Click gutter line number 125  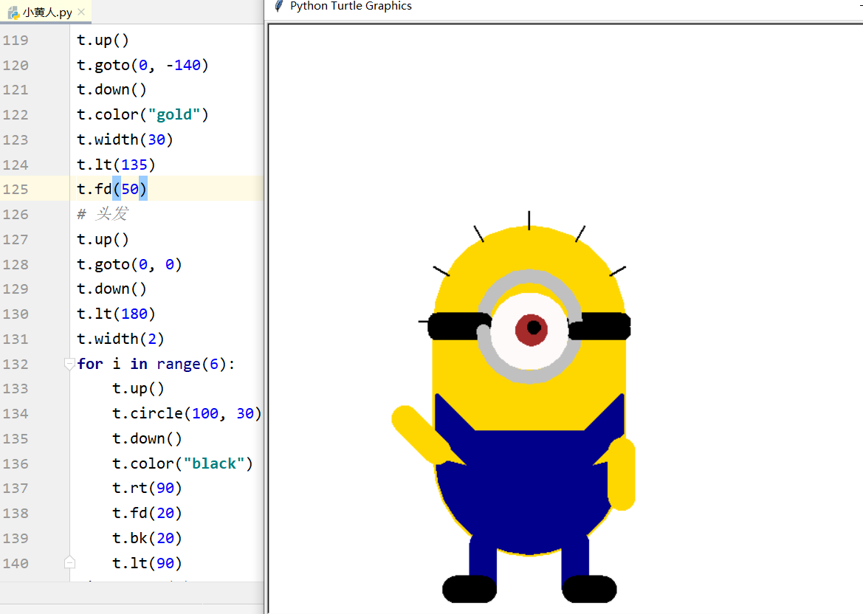point(16,190)
